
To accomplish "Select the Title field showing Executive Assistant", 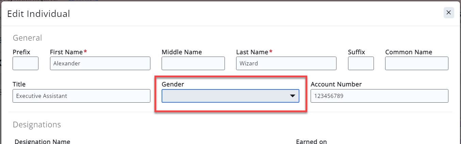I will pyautogui.click(x=81, y=96).
